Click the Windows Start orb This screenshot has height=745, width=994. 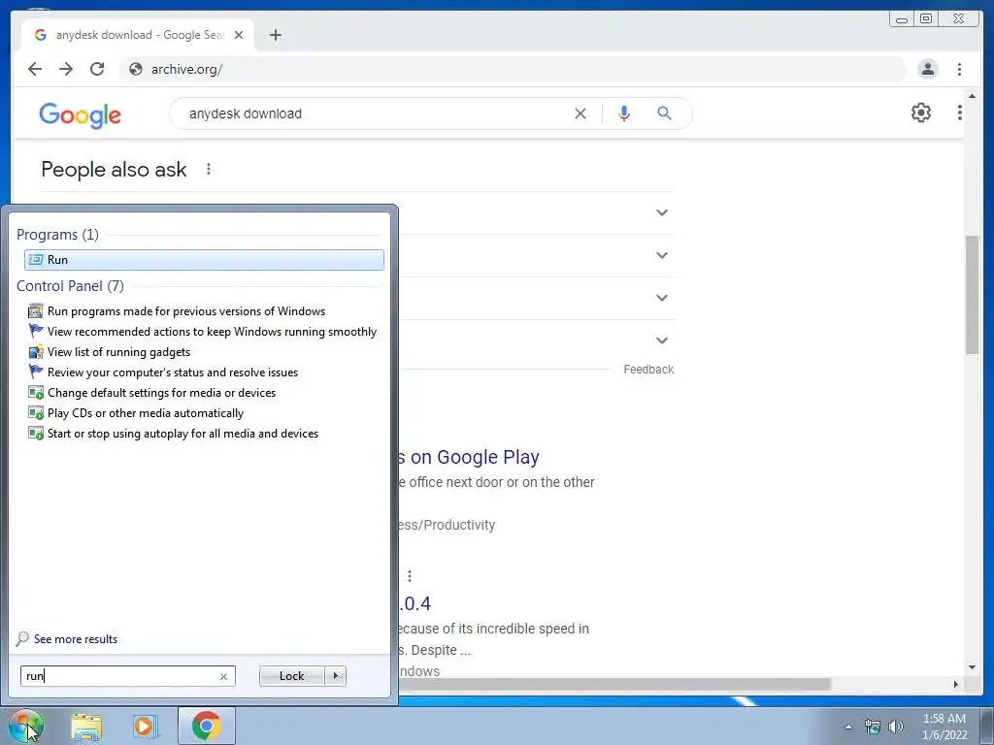click(26, 726)
